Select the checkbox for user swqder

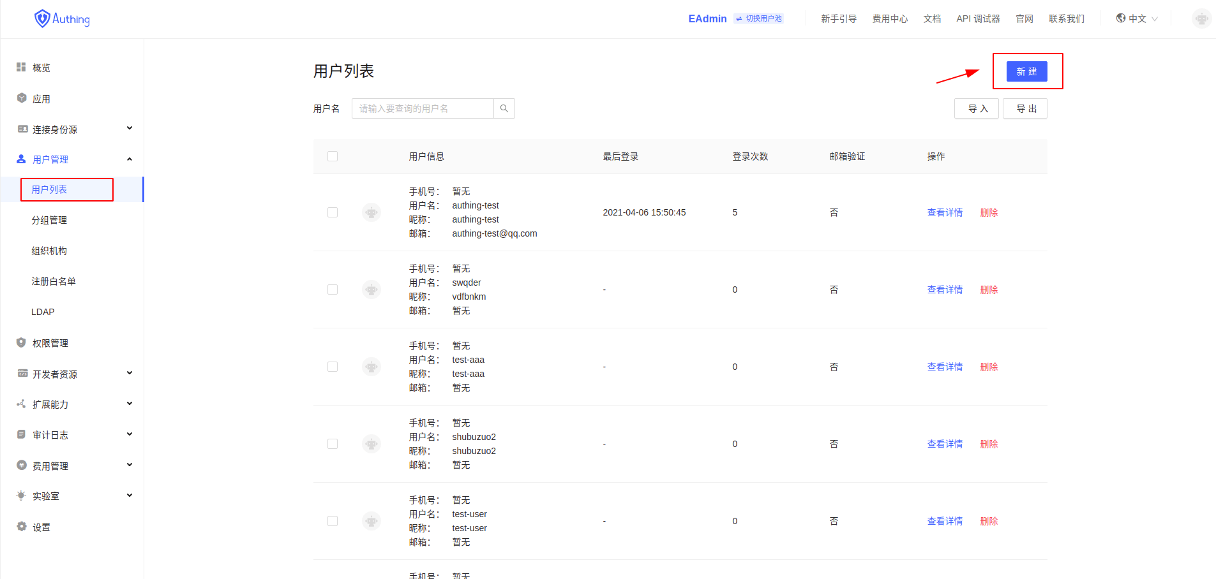(x=333, y=289)
